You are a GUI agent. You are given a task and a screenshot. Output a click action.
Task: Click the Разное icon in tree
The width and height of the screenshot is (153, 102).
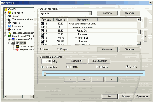click(x=9, y=23)
